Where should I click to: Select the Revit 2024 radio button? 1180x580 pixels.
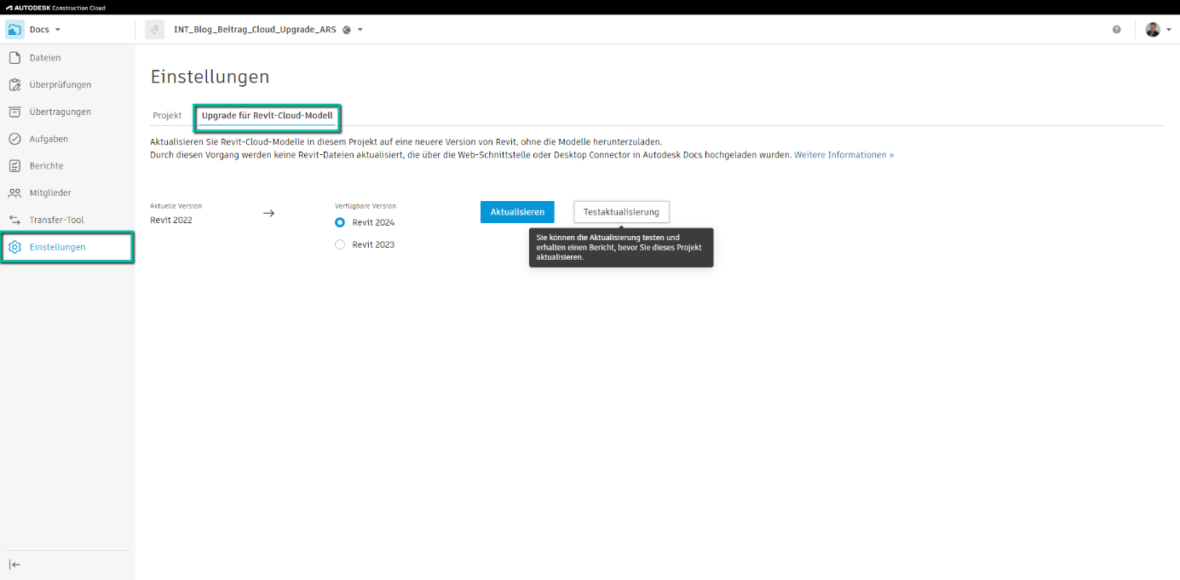[x=340, y=221]
